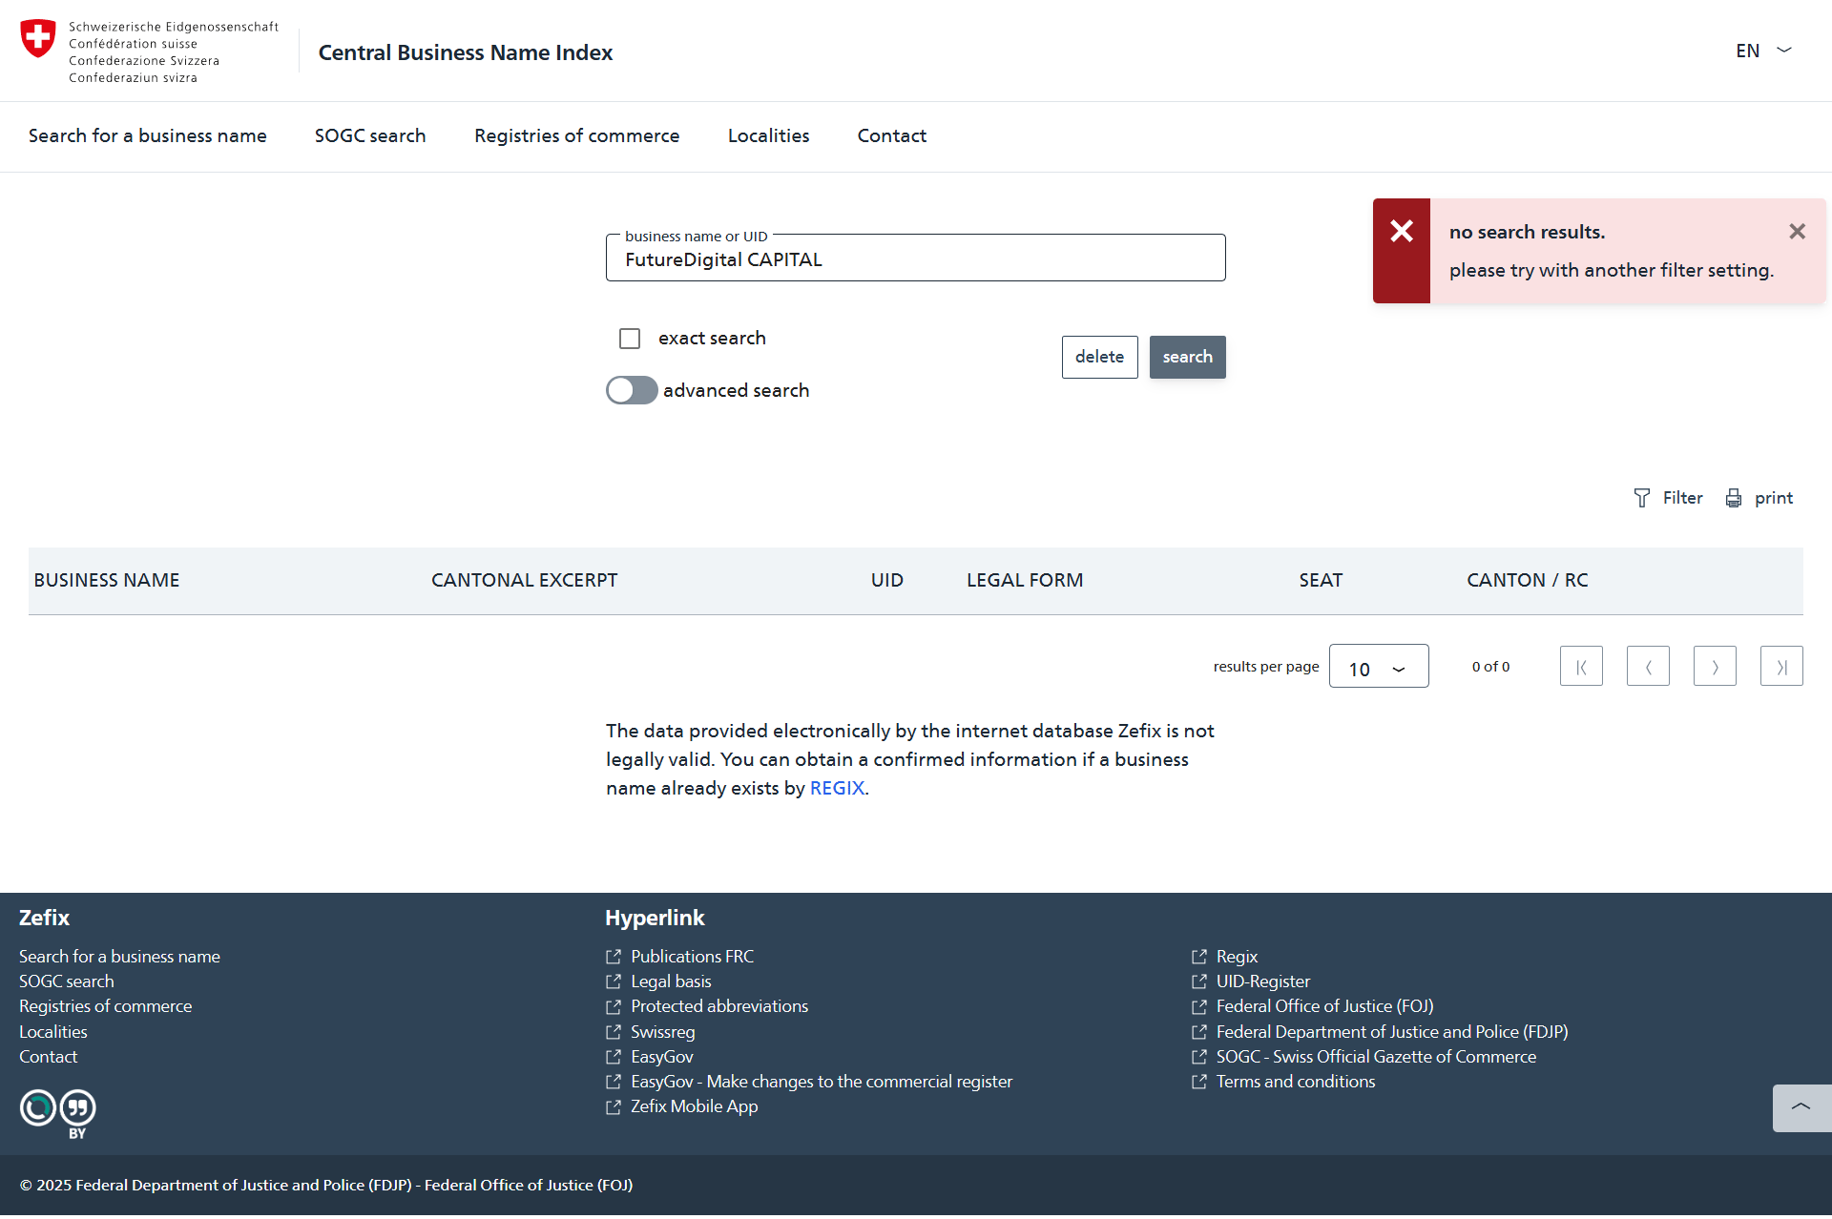Click footer Localities link
Image resolution: width=1832 pixels, height=1219 pixels.
(x=53, y=1032)
